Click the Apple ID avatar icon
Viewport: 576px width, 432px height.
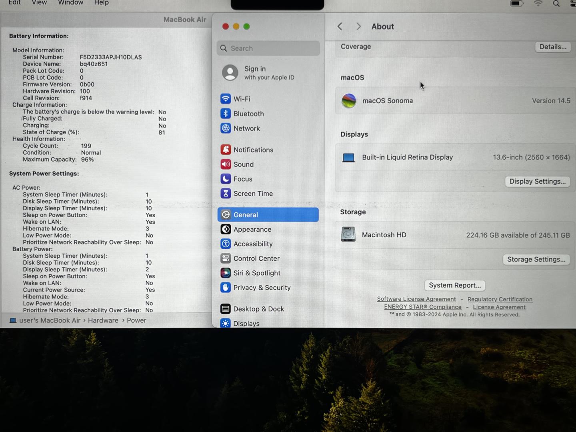click(230, 73)
